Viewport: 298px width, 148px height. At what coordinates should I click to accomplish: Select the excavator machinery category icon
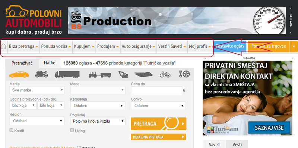(123, 75)
